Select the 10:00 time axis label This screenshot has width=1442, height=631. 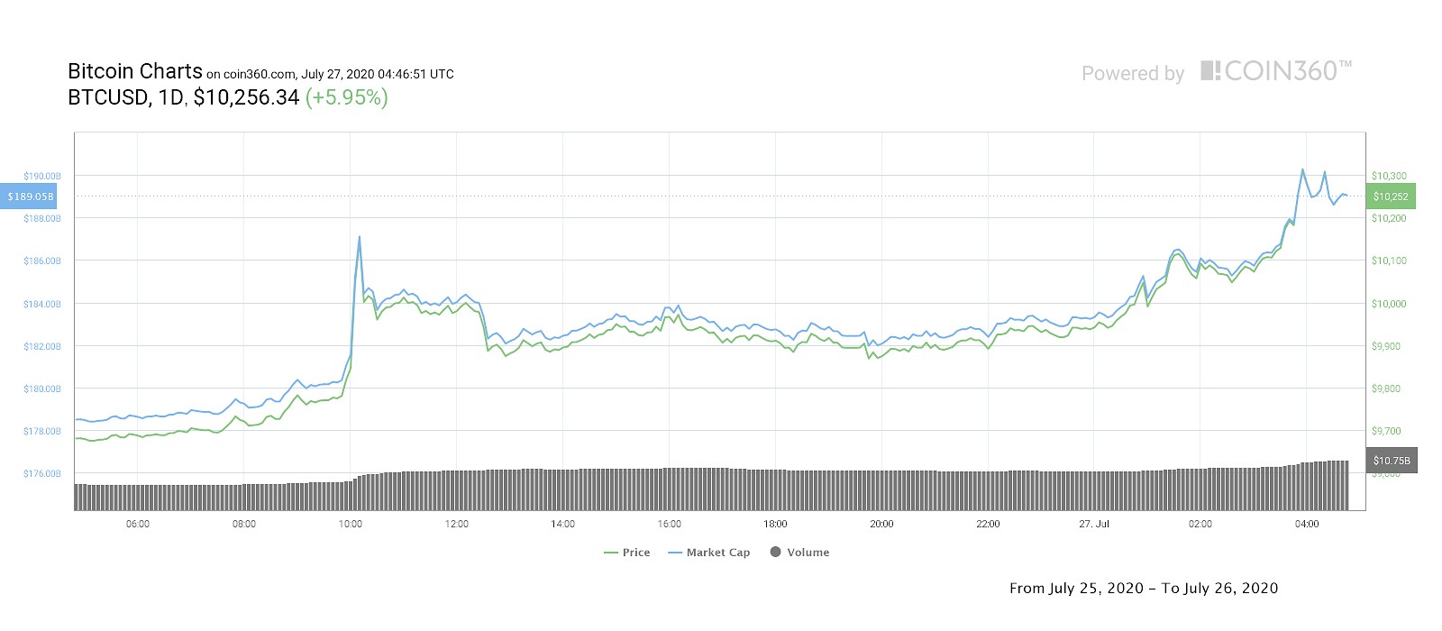[351, 524]
